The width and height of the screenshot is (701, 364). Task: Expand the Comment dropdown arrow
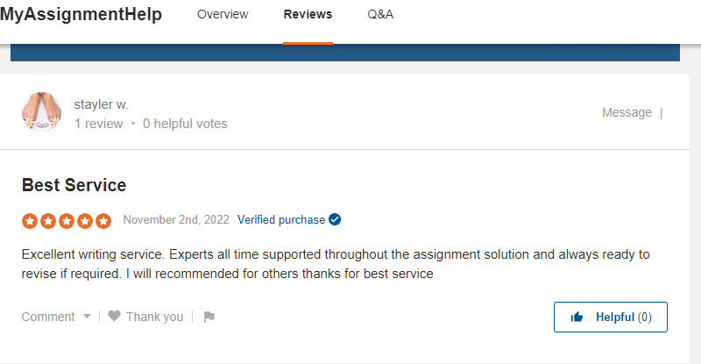(87, 316)
